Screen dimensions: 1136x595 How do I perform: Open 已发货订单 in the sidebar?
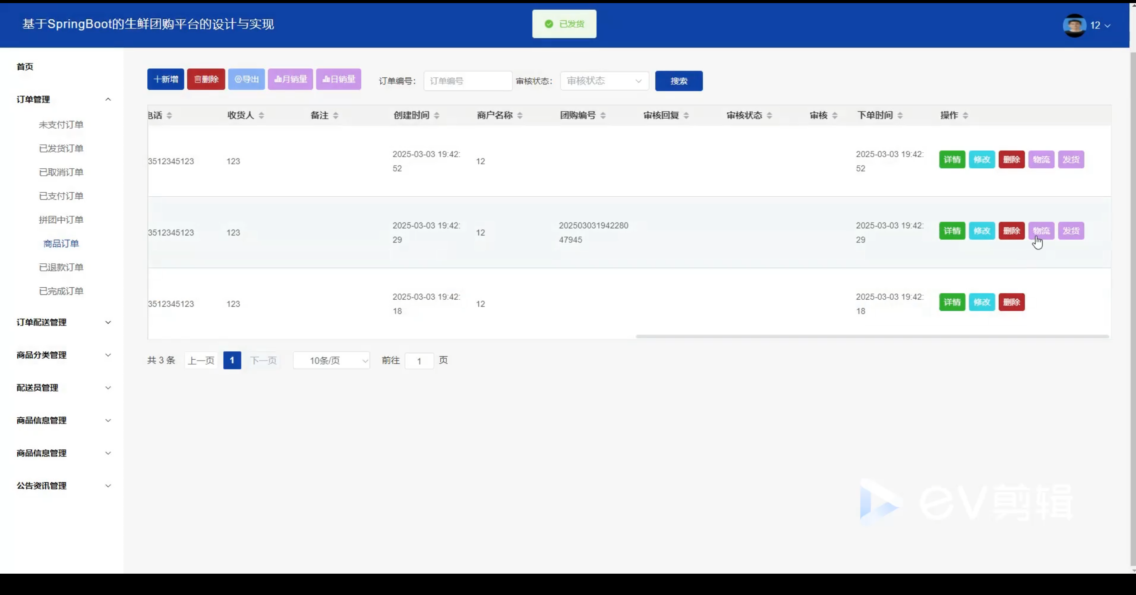[61, 148]
